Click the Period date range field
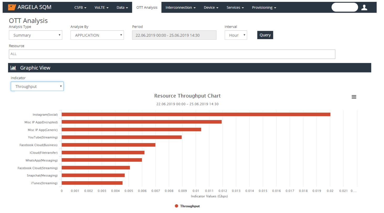384x213 pixels. (x=174, y=35)
